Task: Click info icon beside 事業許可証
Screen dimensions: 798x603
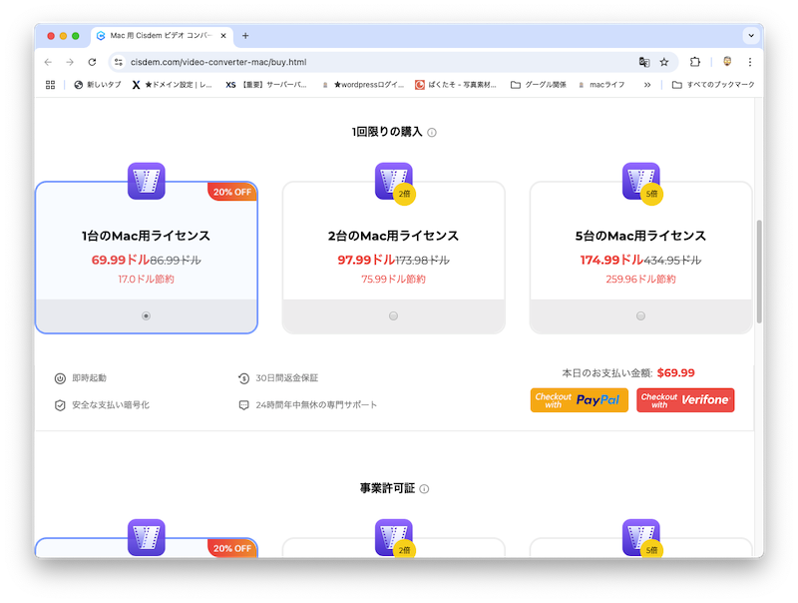Action: coord(424,489)
